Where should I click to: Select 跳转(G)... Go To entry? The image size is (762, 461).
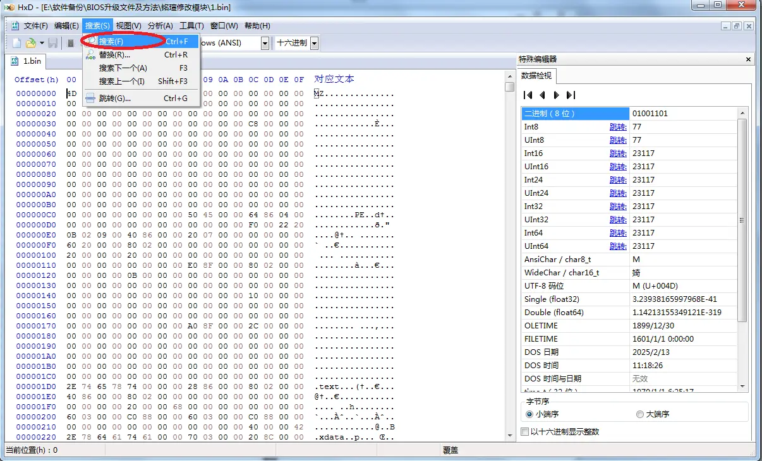[142, 99]
